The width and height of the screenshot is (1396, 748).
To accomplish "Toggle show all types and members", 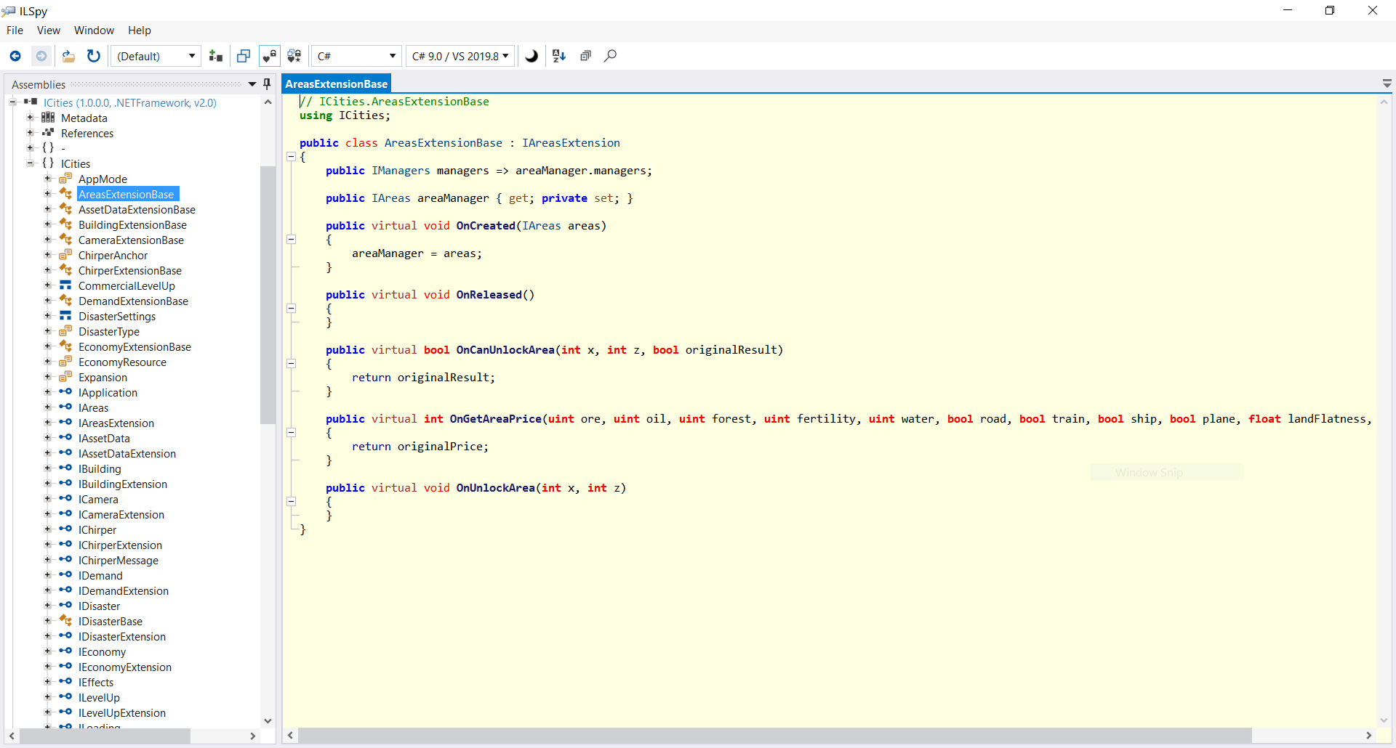I will (x=294, y=56).
